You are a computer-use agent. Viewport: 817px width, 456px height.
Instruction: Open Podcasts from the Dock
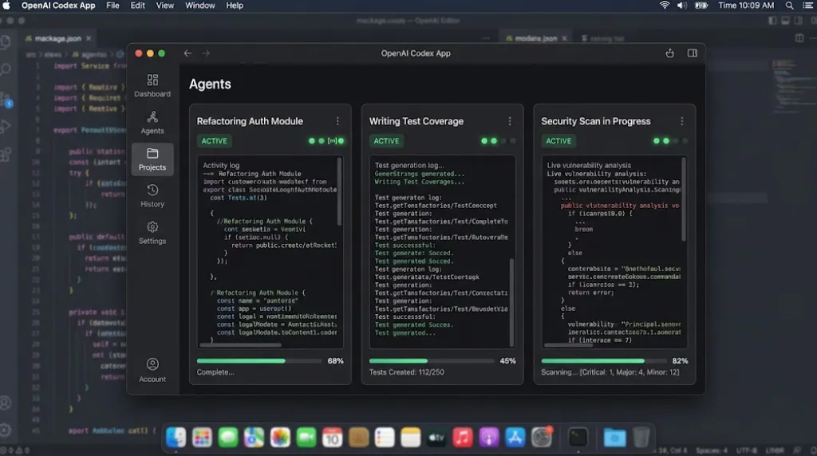pos(489,437)
